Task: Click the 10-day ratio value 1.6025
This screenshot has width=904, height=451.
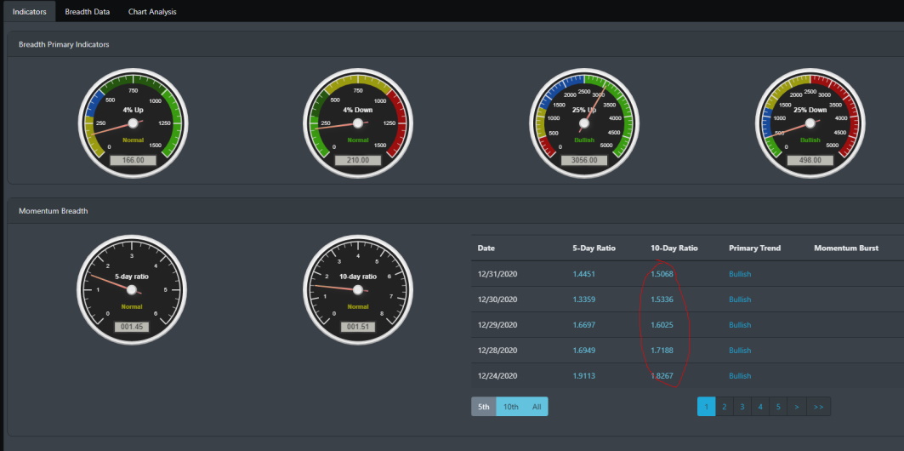Action: coord(662,325)
